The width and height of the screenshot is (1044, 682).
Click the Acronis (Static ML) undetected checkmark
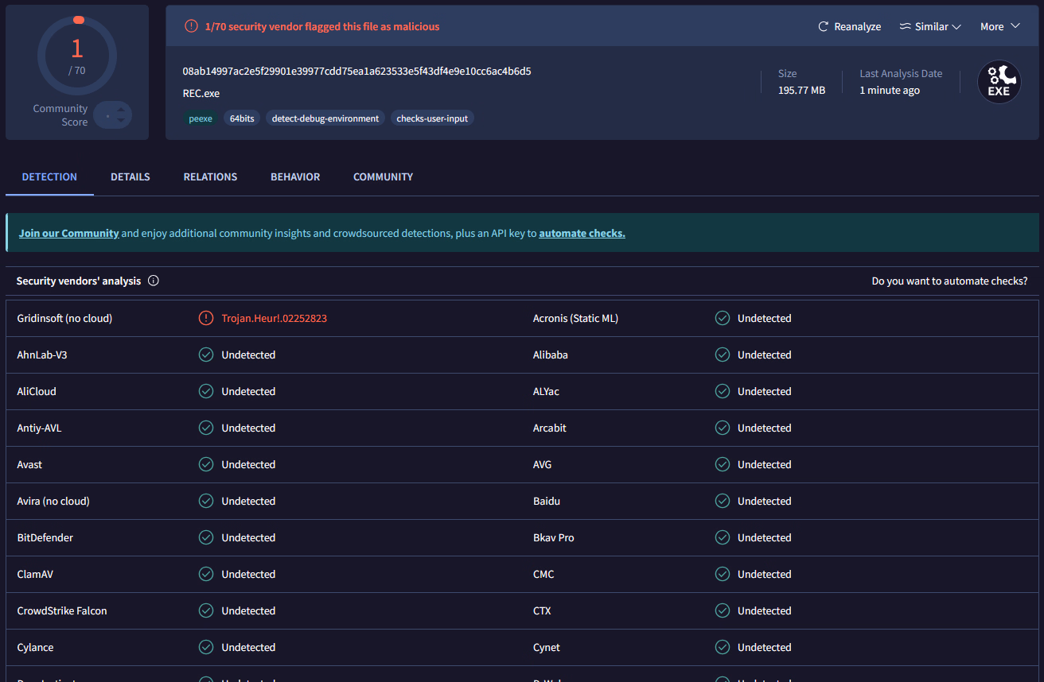723,318
